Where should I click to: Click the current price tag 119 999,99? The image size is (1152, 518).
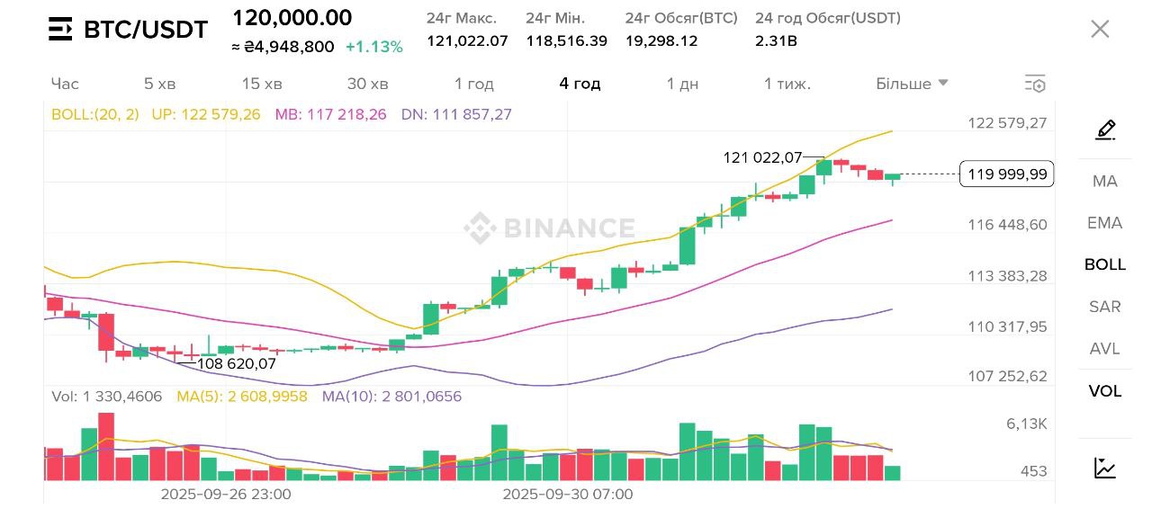point(1006,174)
